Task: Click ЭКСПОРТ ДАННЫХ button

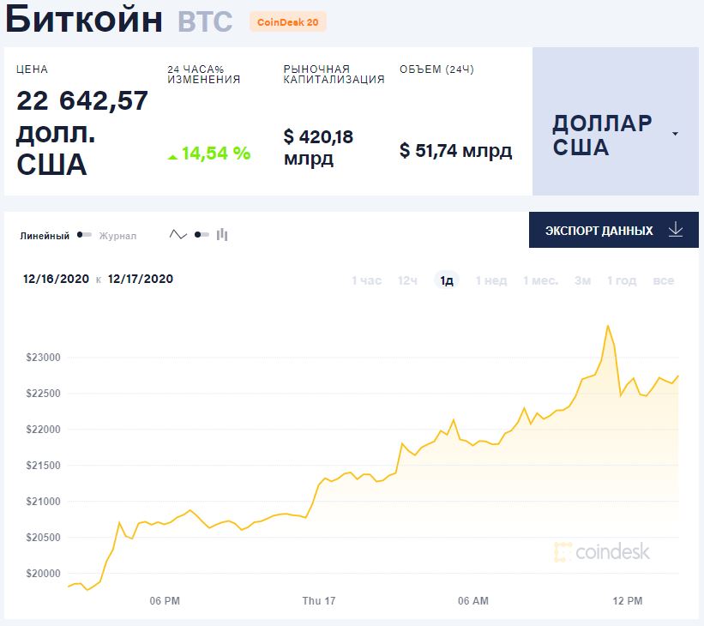Action: [614, 230]
